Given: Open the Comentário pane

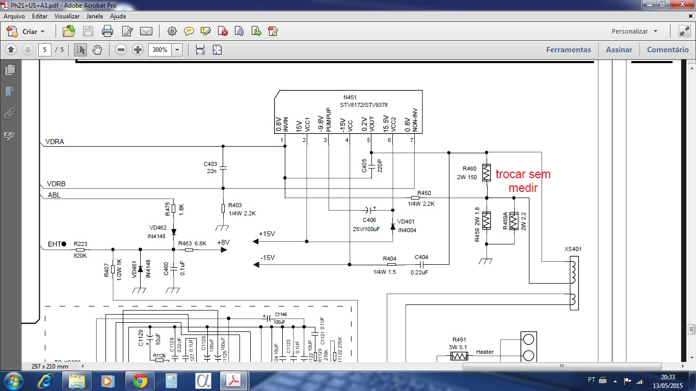Looking at the screenshot, I should pos(668,50).
